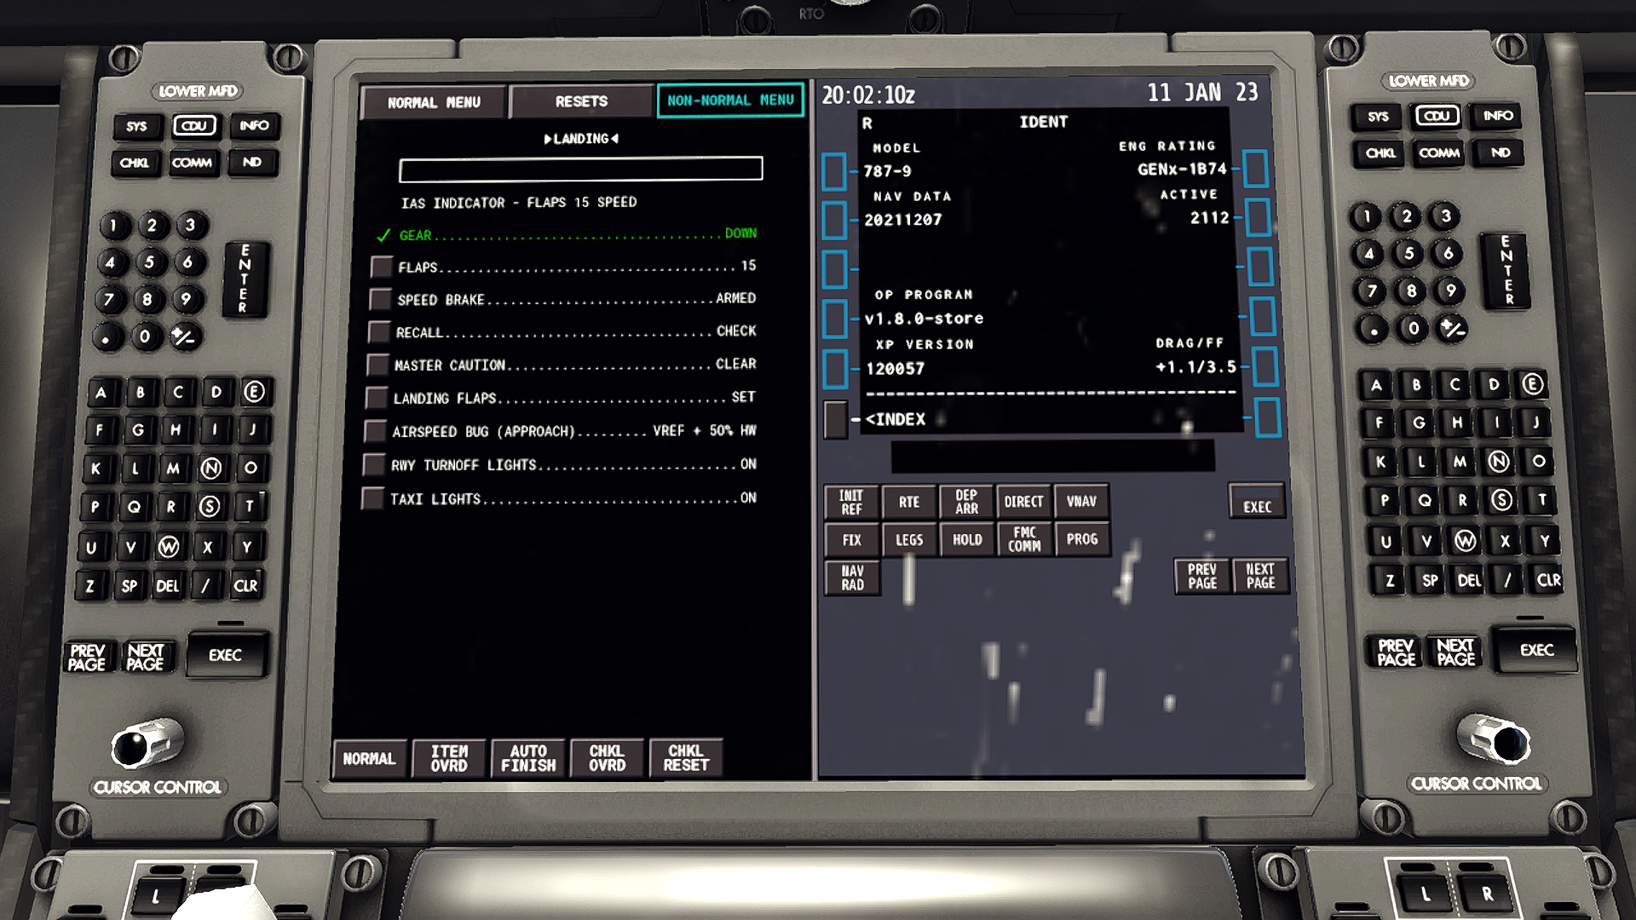Select the PROG key on CDU
The image size is (1636, 920).
1082,539
